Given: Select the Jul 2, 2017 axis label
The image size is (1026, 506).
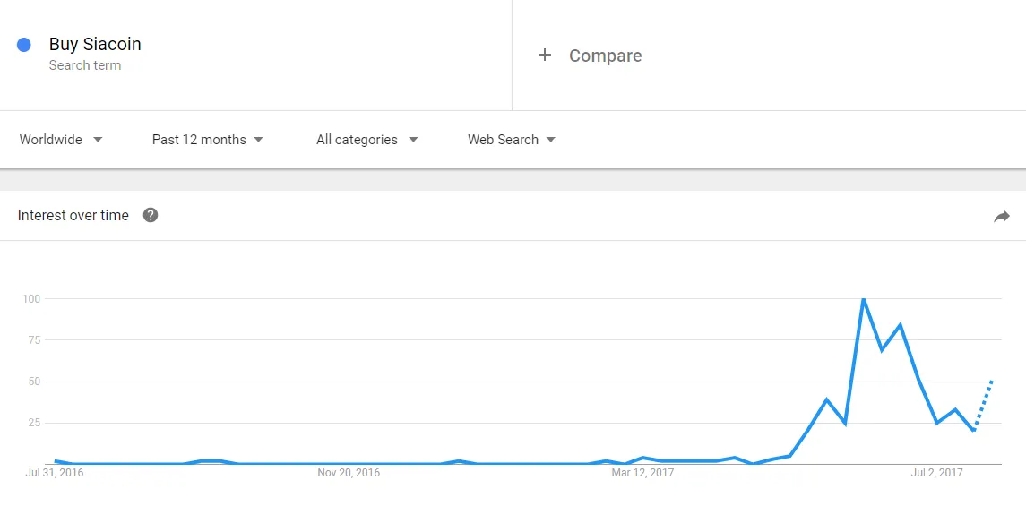Looking at the screenshot, I should [x=936, y=473].
